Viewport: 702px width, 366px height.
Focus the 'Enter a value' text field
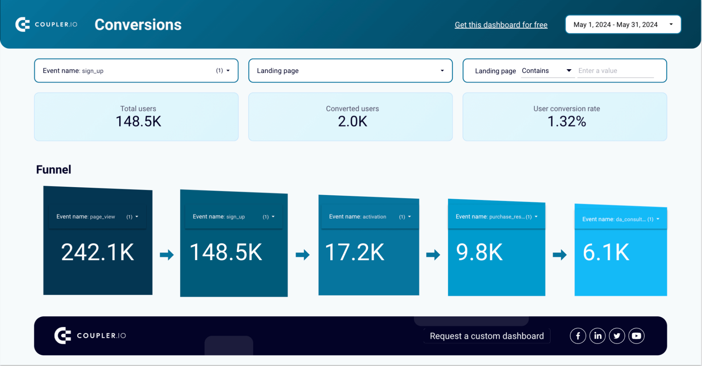click(x=615, y=71)
